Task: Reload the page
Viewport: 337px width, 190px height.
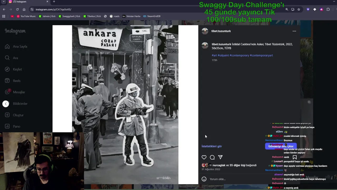Action: (17, 9)
